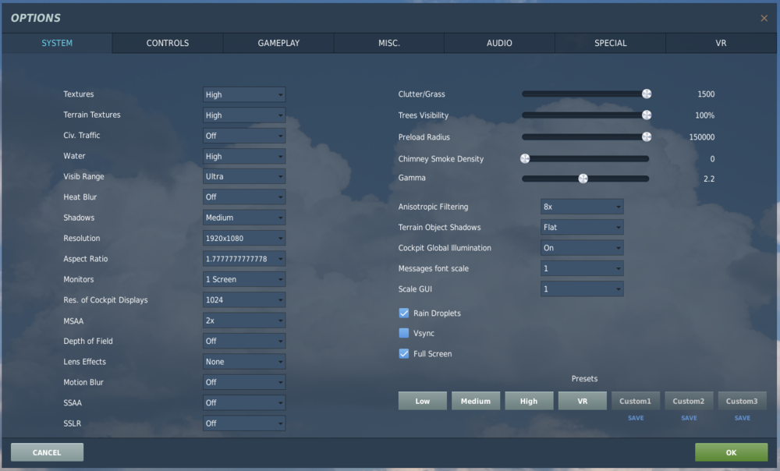Image resolution: width=780 pixels, height=471 pixels.
Task: Adjust the Gamma slider handle
Action: click(583, 178)
